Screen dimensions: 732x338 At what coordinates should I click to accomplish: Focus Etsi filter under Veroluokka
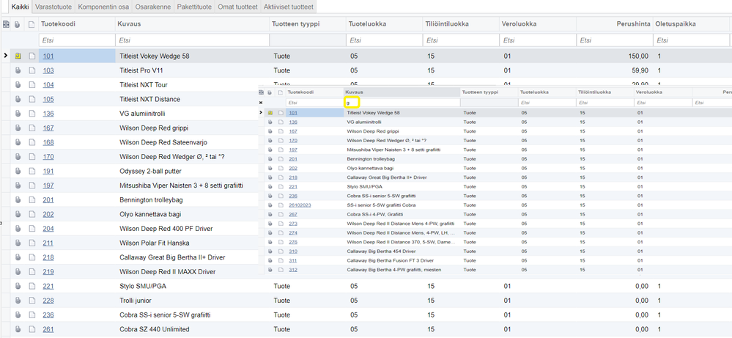click(537, 40)
